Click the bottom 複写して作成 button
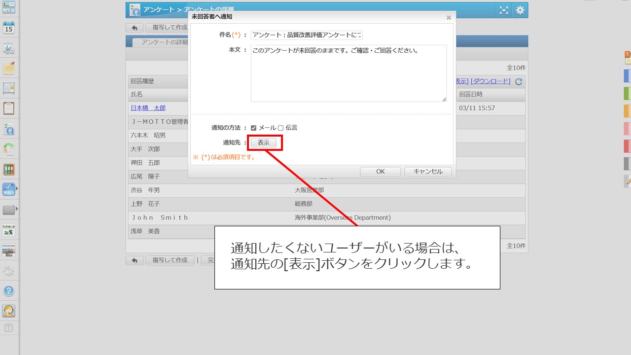 [170, 260]
